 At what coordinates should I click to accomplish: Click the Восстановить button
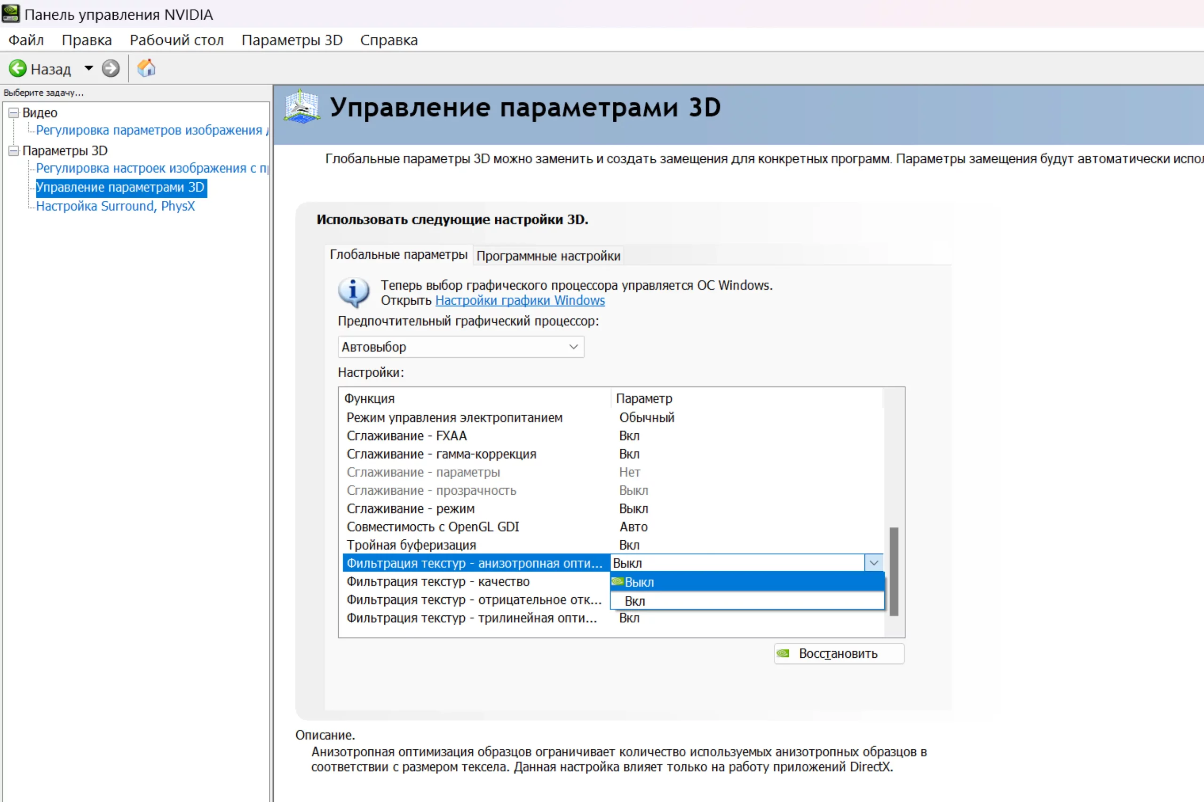click(x=839, y=654)
